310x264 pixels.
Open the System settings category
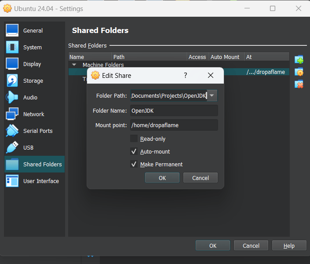[x=34, y=47]
